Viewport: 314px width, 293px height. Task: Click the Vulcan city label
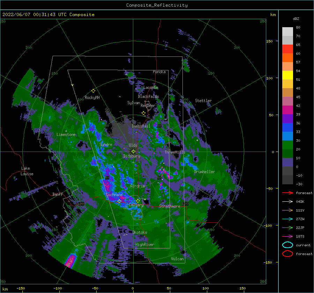click(x=177, y=259)
